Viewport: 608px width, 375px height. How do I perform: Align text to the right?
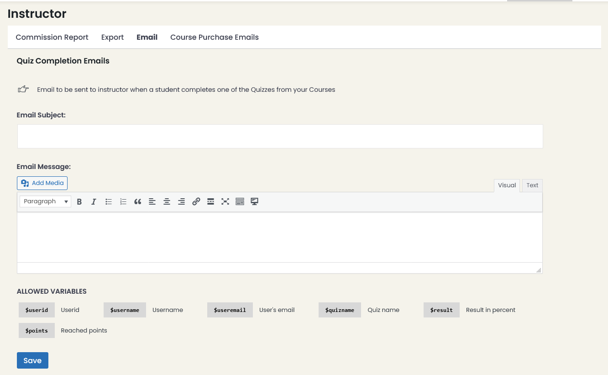181,201
